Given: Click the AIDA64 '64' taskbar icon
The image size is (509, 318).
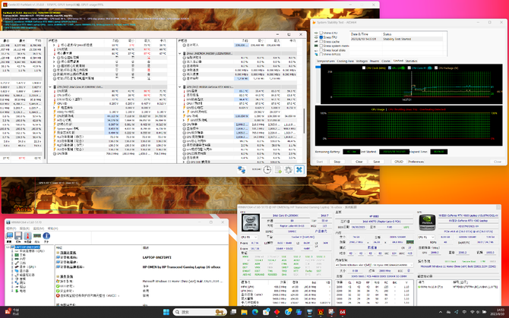Looking at the screenshot, I should [x=342, y=312].
